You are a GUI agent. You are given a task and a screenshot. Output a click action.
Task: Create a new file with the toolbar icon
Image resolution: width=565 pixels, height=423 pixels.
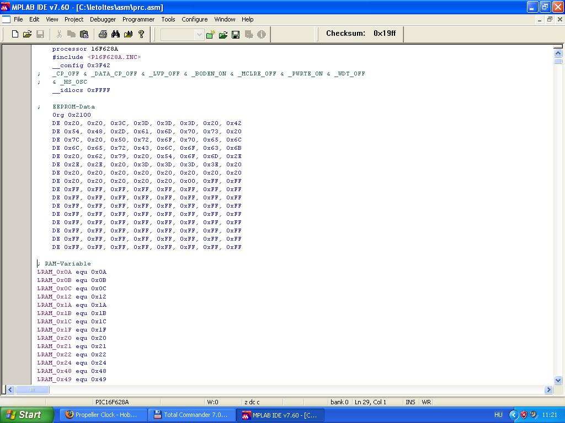pos(15,34)
